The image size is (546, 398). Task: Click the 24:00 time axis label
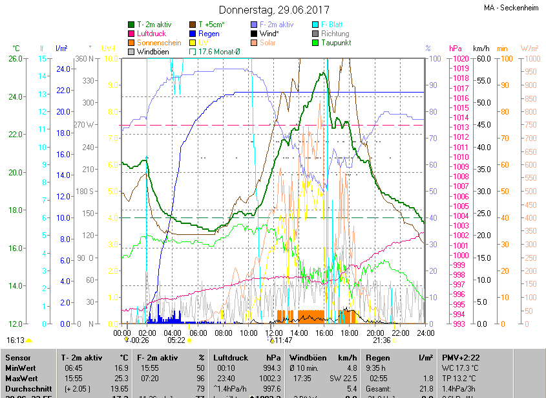pyautogui.click(x=426, y=333)
